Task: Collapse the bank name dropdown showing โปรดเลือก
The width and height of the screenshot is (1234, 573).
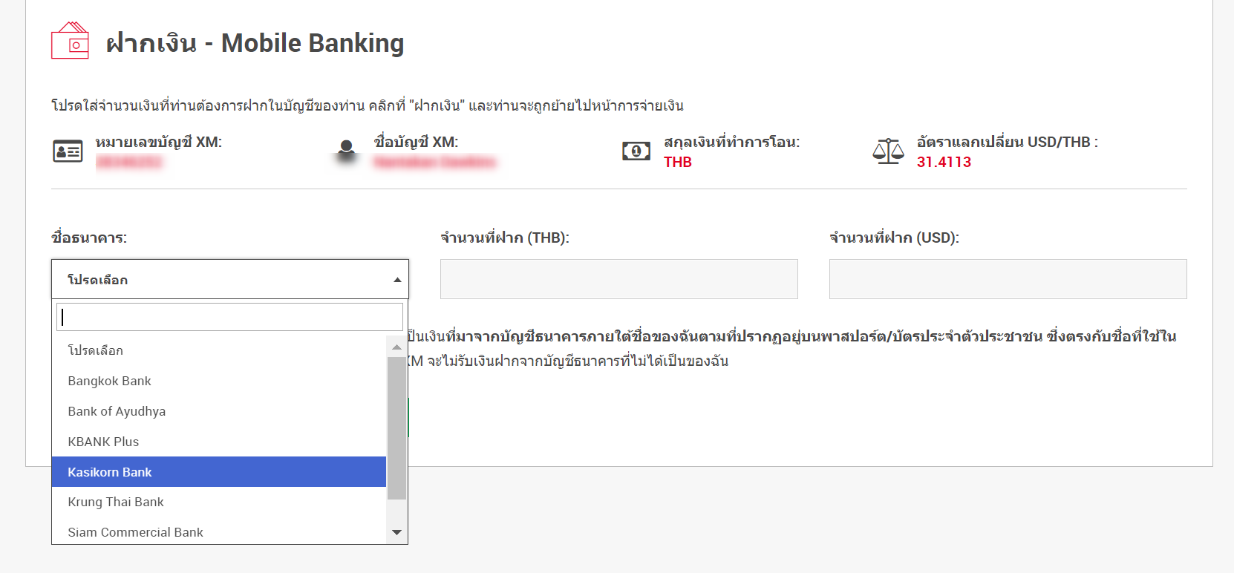Action: (x=230, y=279)
